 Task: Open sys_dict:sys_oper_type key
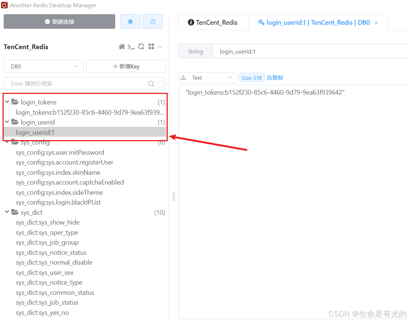click(x=47, y=233)
